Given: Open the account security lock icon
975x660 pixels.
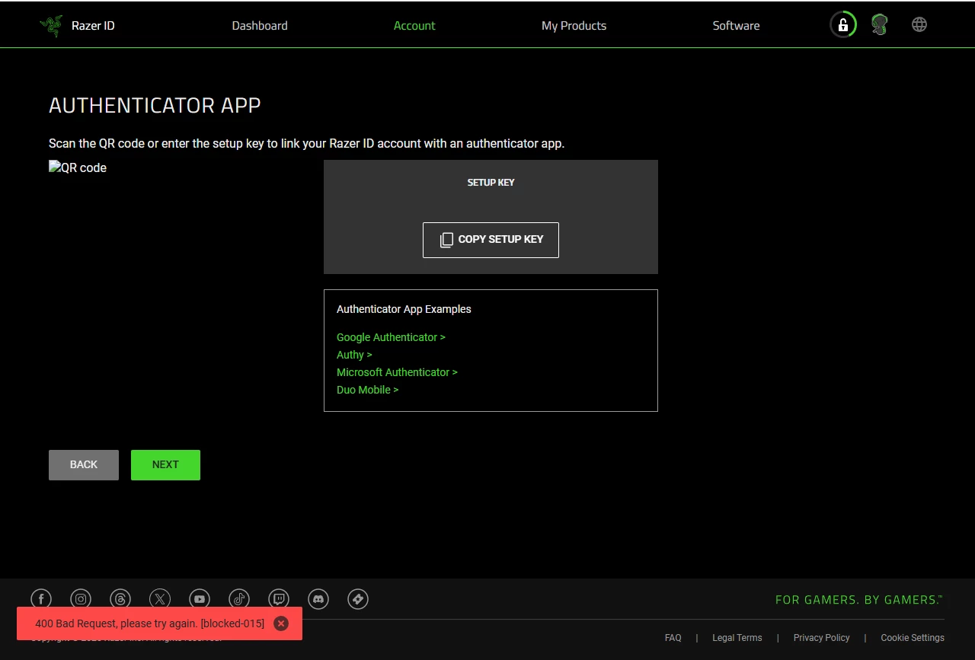Looking at the screenshot, I should pos(843,25).
